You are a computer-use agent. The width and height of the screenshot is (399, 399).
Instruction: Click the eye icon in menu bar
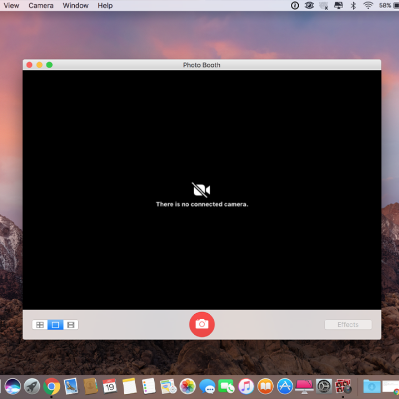[x=309, y=5]
